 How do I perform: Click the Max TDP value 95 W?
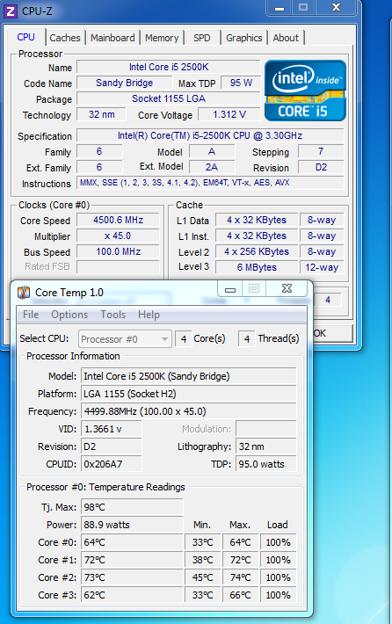pyautogui.click(x=241, y=83)
